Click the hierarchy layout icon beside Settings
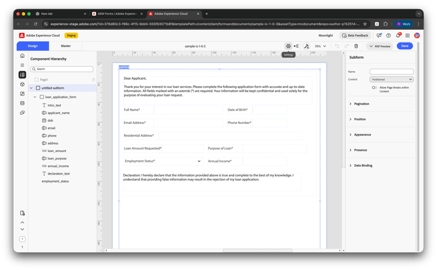The image size is (437, 270). click(296, 46)
